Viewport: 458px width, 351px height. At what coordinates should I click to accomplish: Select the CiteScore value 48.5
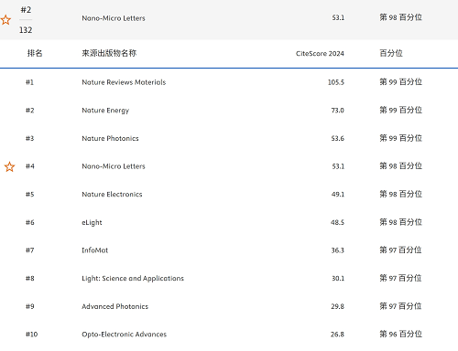(x=337, y=222)
